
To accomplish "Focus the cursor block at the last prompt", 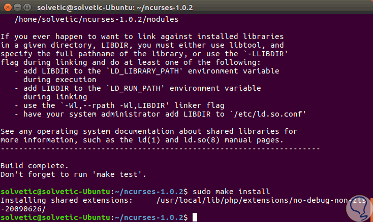I will point(196,217).
